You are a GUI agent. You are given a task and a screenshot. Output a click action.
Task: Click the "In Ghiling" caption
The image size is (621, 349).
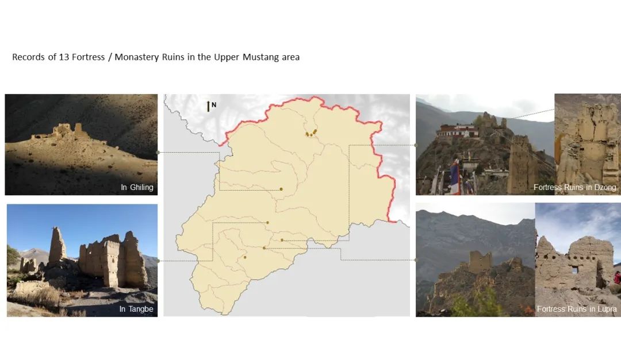point(137,187)
